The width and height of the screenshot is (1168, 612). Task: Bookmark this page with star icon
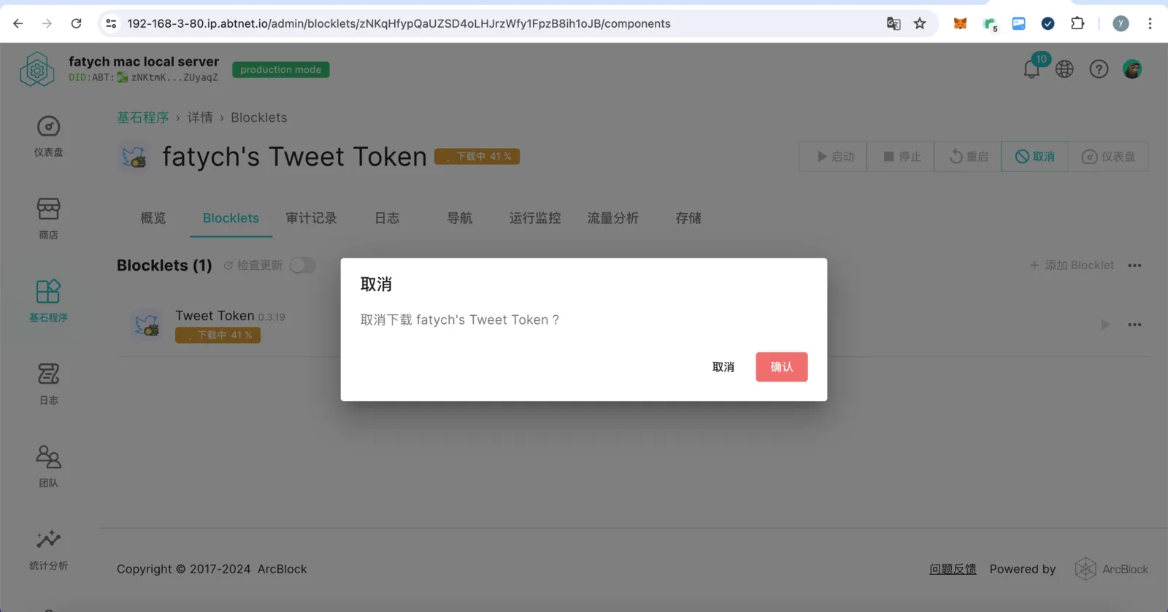click(x=920, y=23)
